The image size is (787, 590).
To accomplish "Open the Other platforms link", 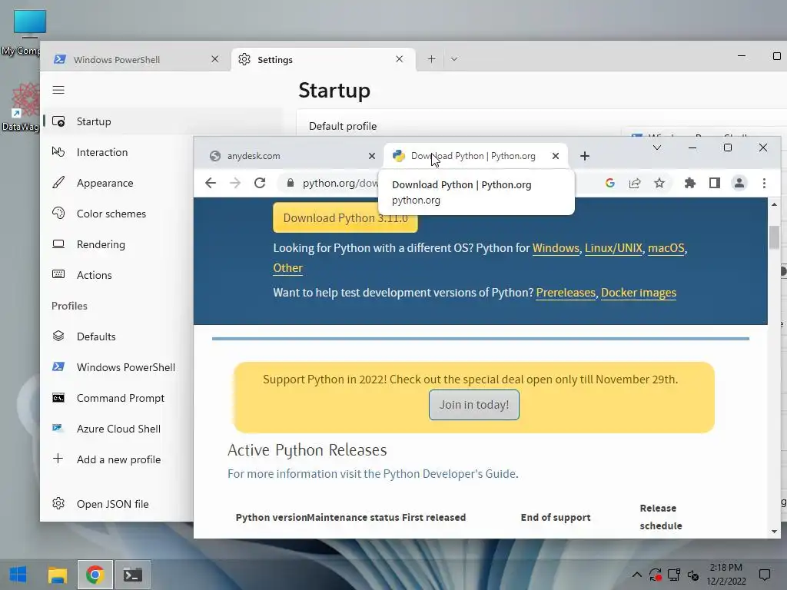I will 287,268.
